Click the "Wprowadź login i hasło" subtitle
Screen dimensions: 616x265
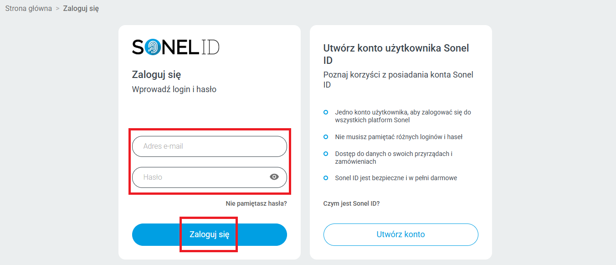coord(174,89)
